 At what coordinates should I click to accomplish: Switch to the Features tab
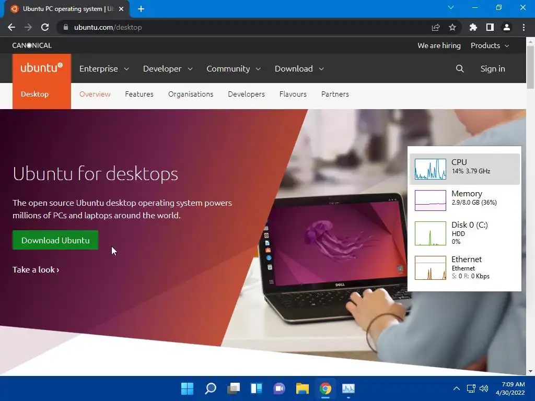(139, 94)
